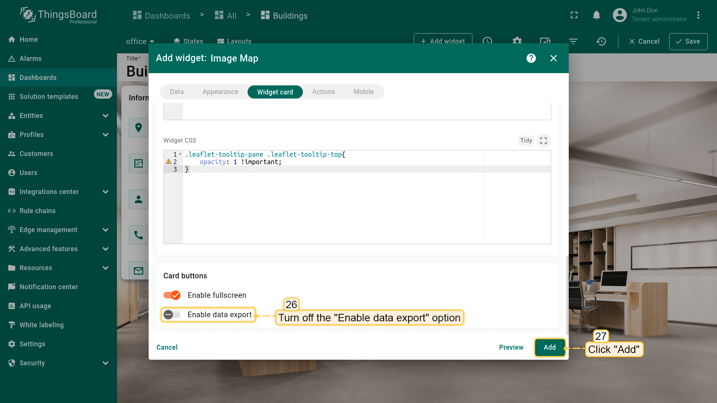Click the help question mark icon
717x403 pixels.
pos(531,58)
